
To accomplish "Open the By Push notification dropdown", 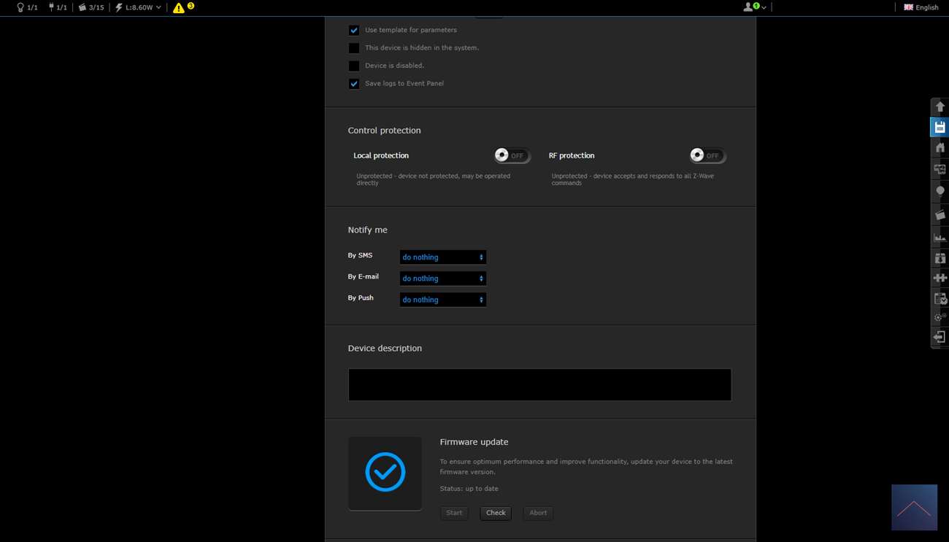I will pos(442,300).
